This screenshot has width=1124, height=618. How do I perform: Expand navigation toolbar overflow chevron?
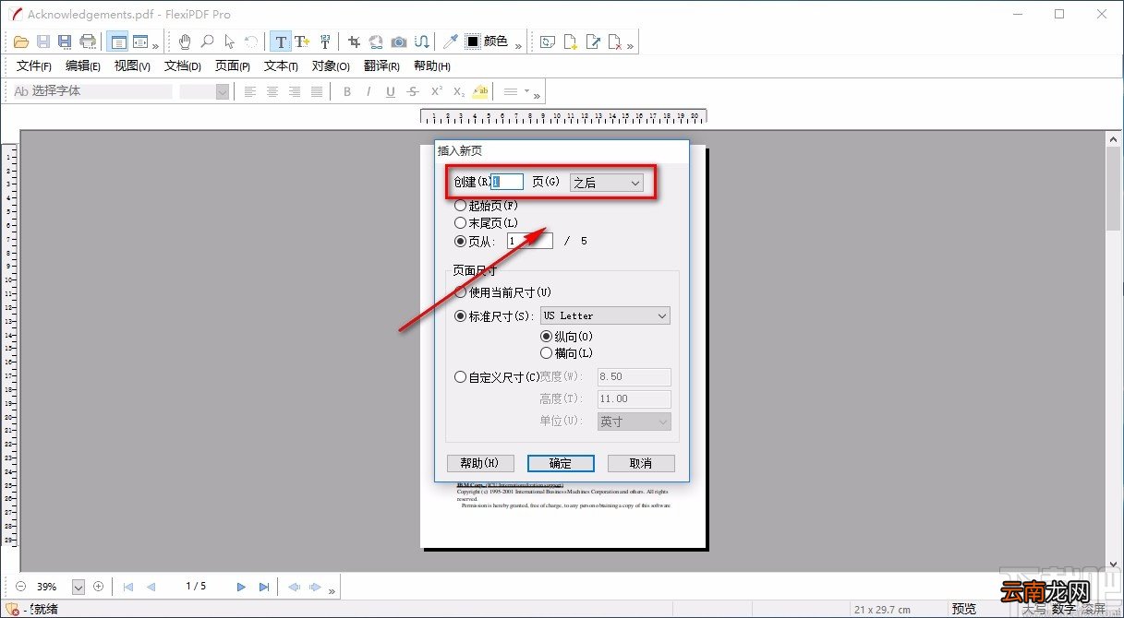pyautogui.click(x=332, y=590)
